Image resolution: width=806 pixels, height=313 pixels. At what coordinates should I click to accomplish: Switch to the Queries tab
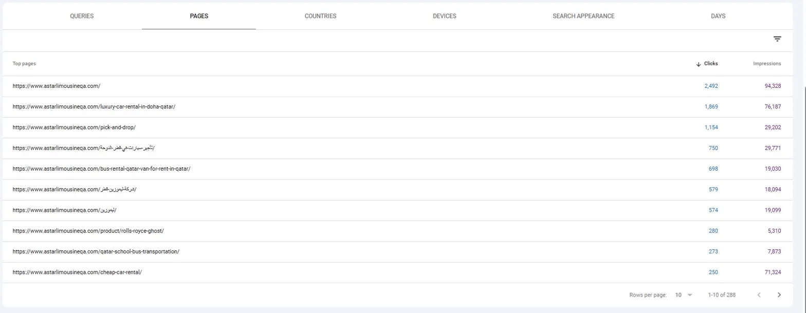(x=82, y=16)
